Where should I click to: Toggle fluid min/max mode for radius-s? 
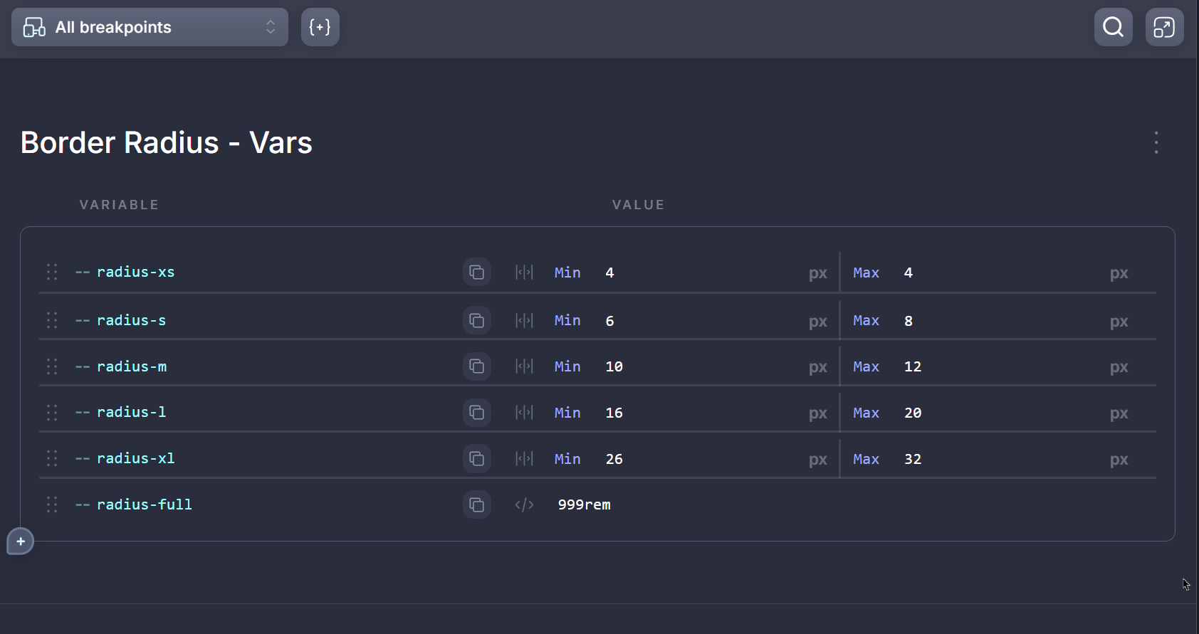point(524,320)
